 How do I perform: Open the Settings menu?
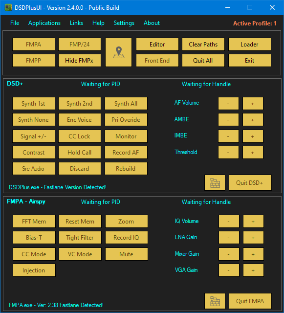tap(124, 23)
